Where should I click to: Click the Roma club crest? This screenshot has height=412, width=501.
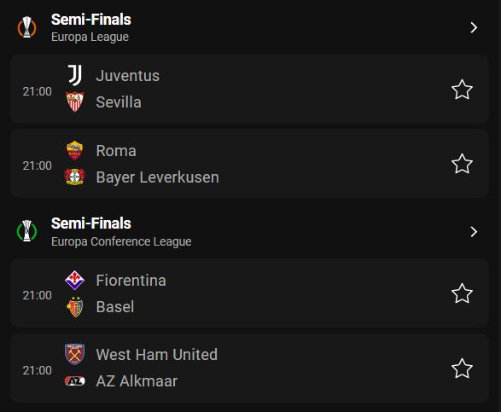pyautogui.click(x=74, y=150)
